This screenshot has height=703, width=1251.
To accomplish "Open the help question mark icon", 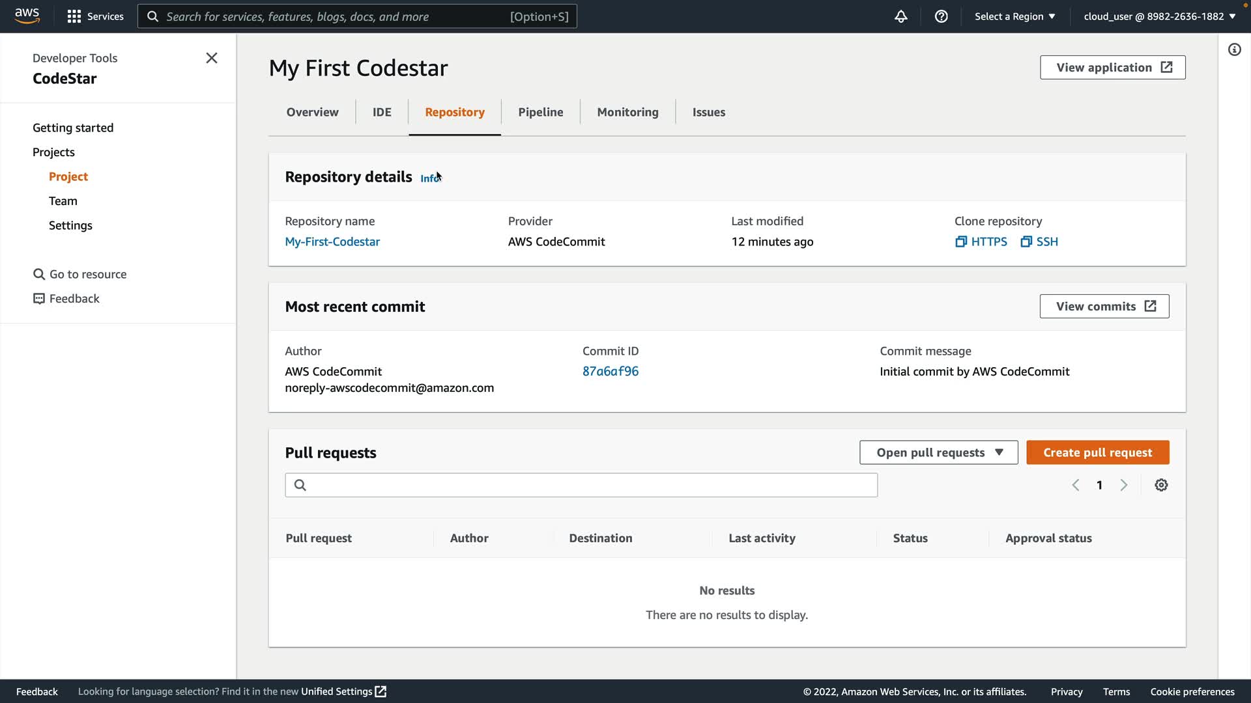I will [941, 16].
